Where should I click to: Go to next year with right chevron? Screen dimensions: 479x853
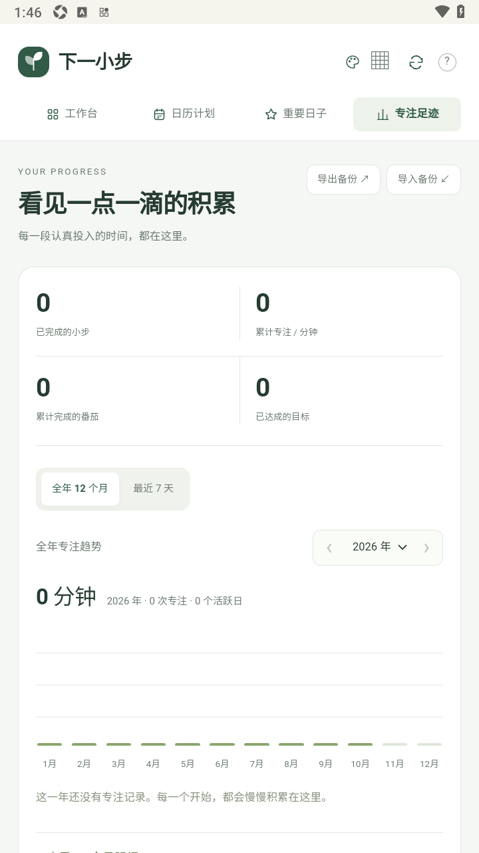pos(426,548)
